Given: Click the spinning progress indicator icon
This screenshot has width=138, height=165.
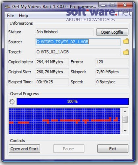Looking at the screenshot, I should coord(12,102).
